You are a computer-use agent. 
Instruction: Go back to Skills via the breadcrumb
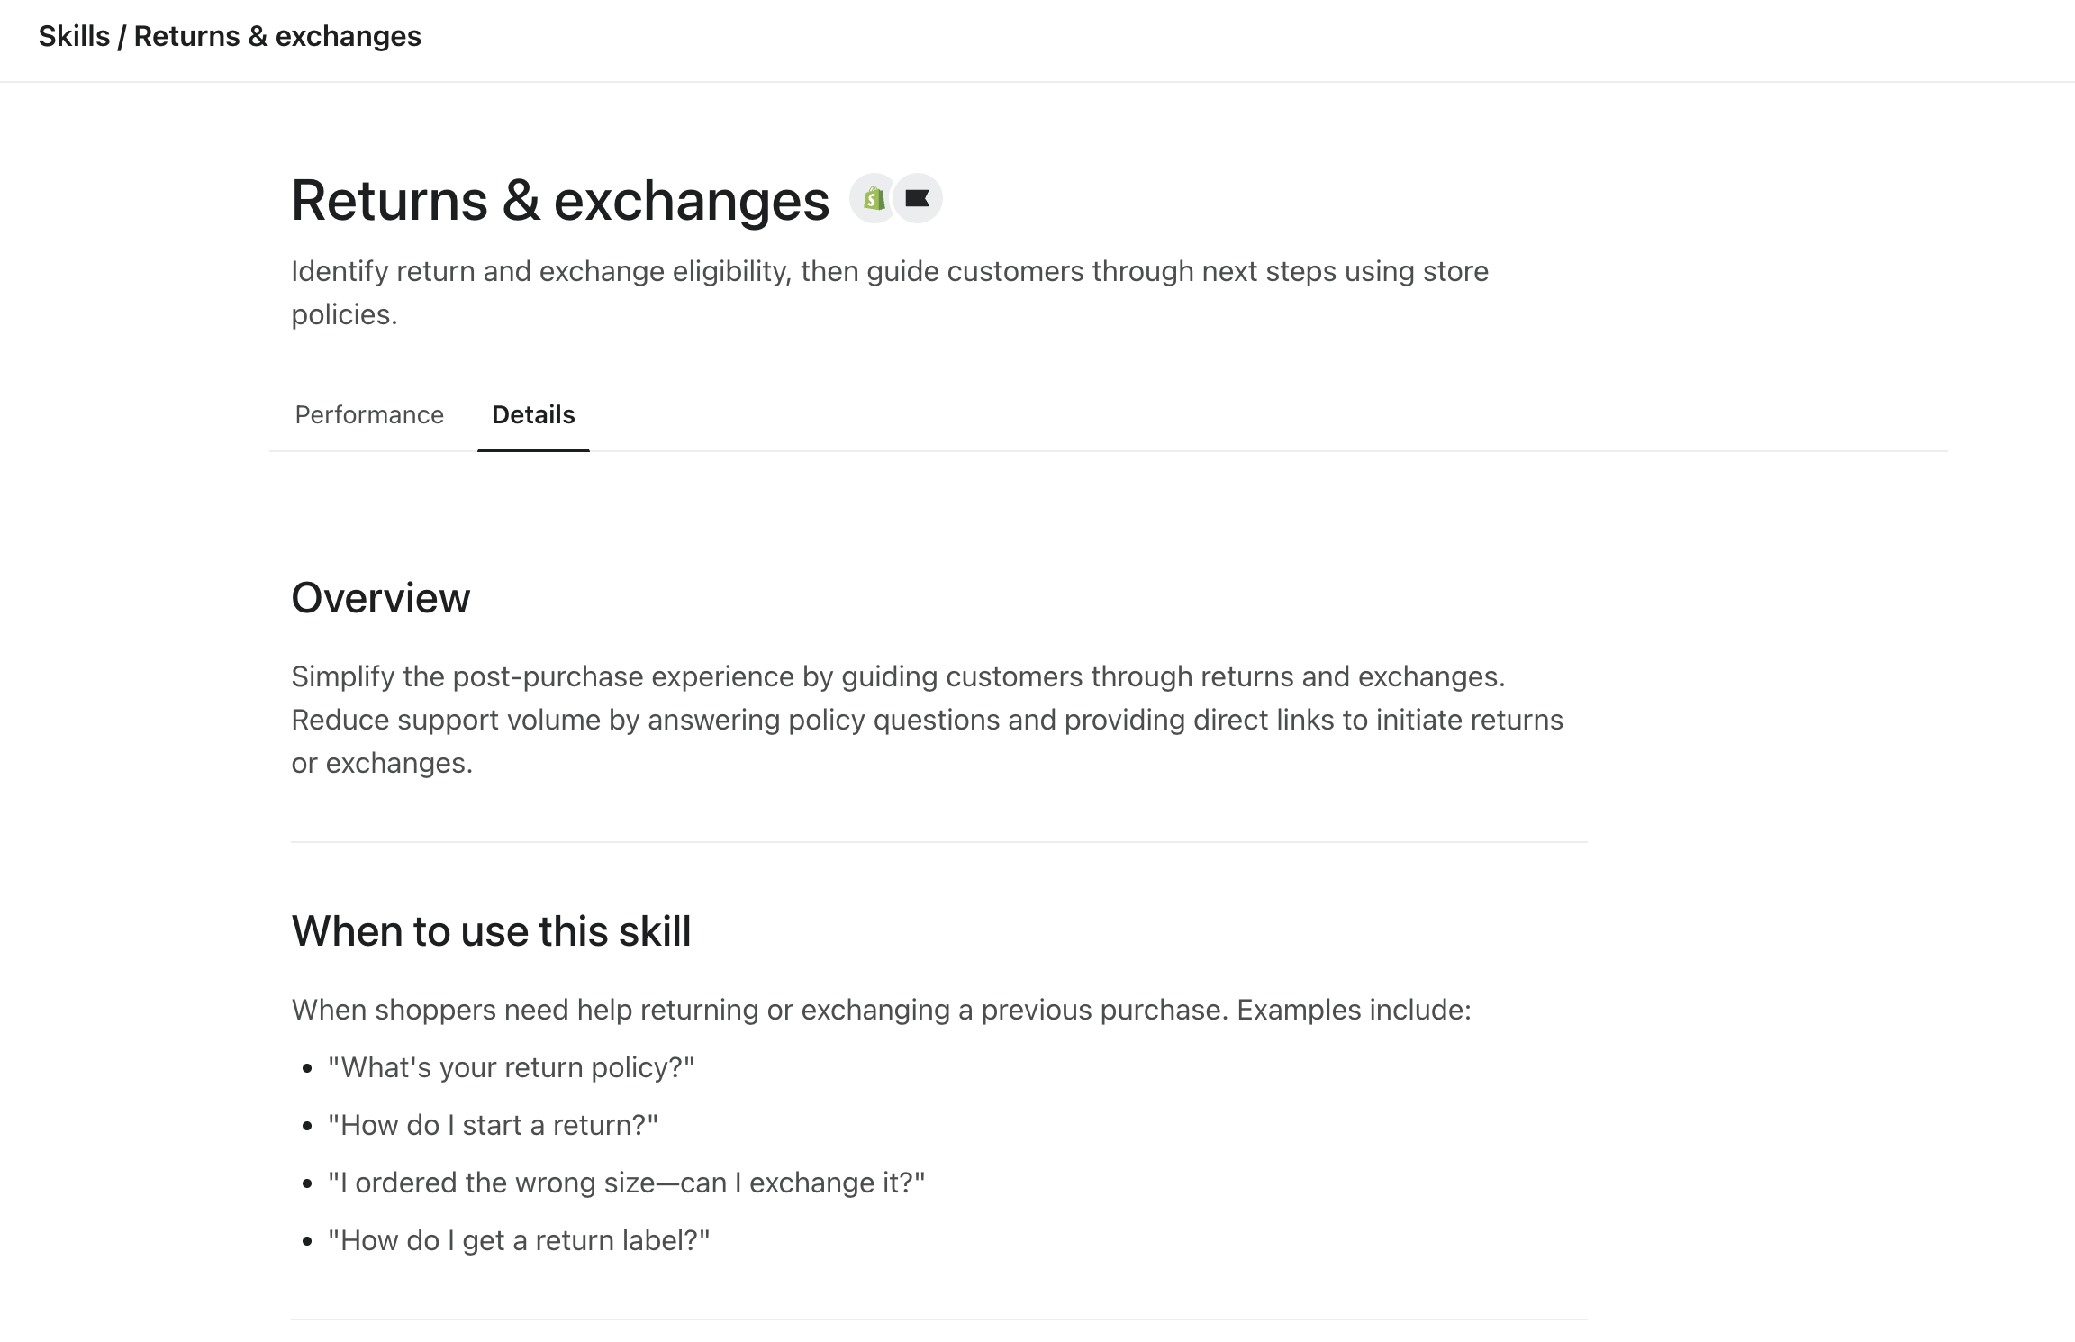coord(74,36)
